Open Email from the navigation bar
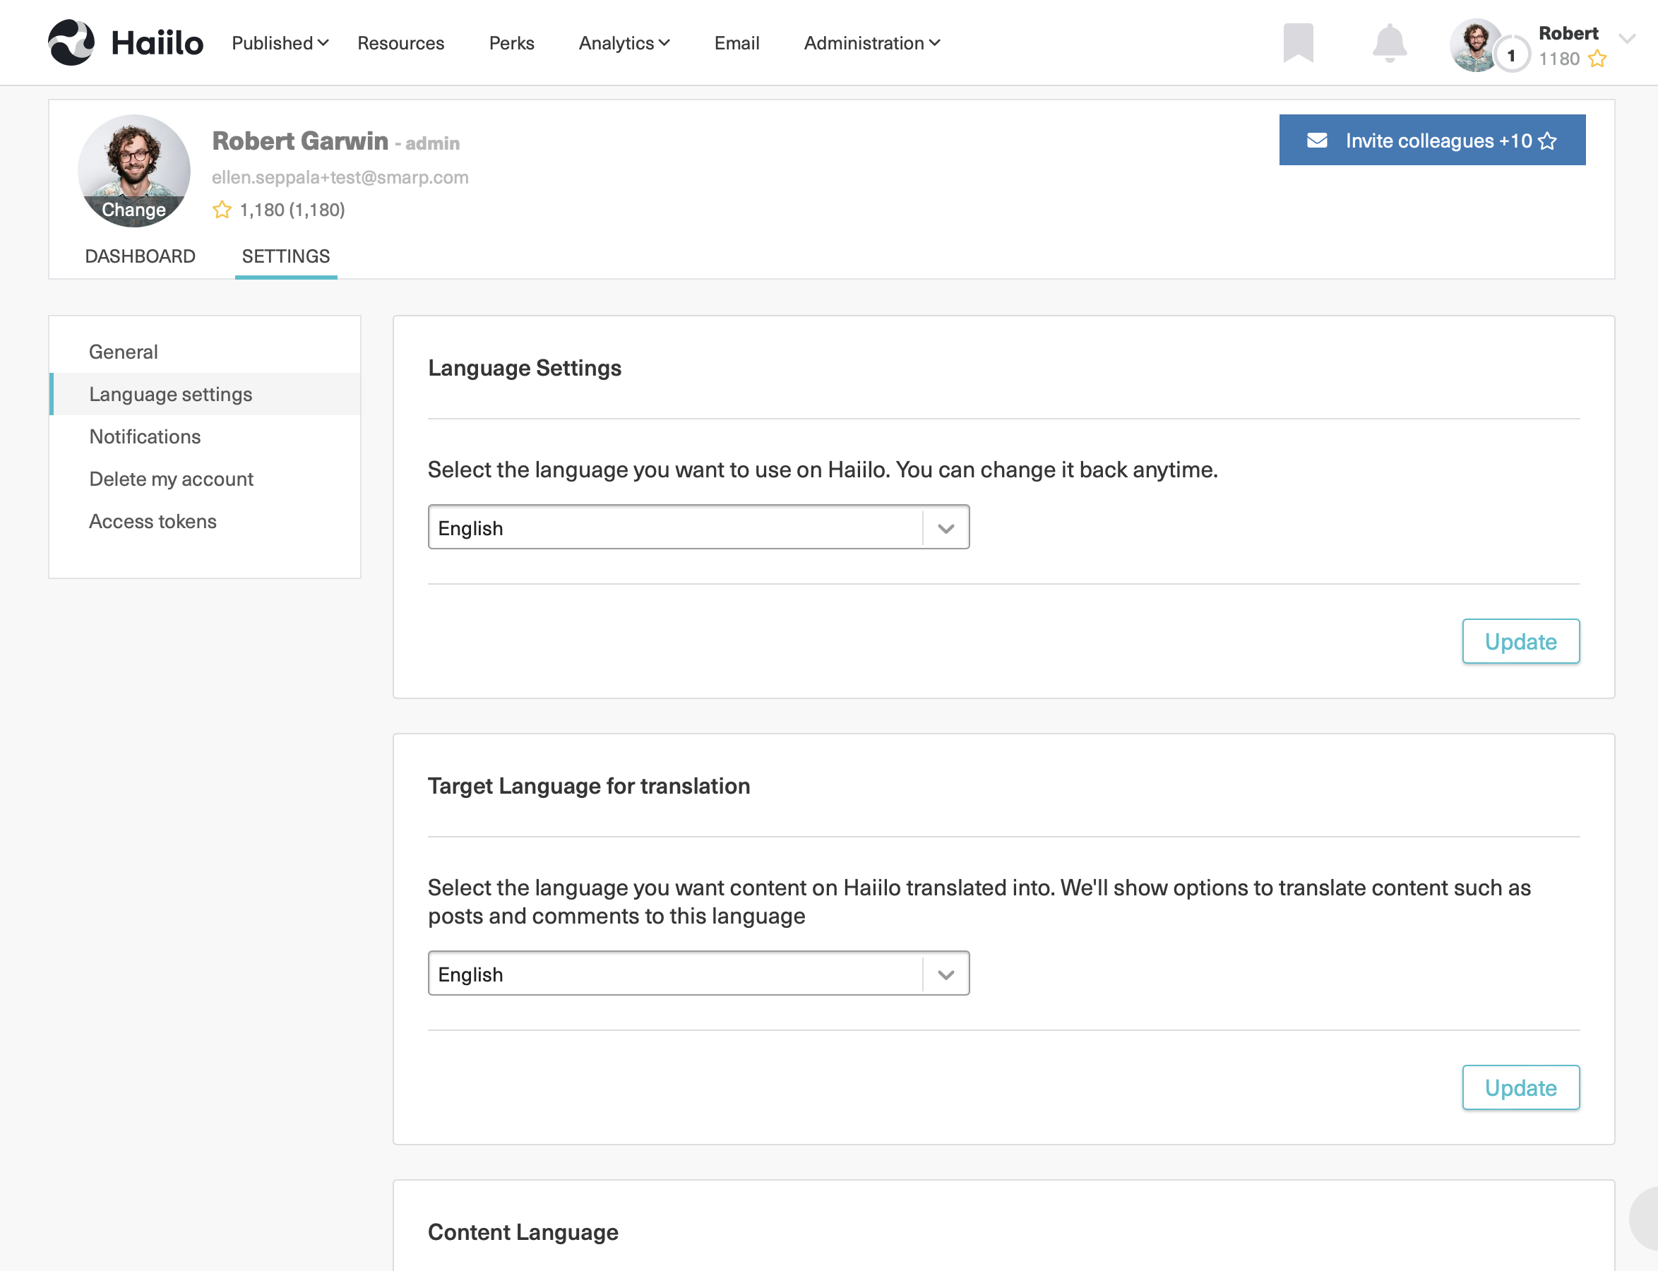Viewport: 1658px width, 1271px height. pyautogui.click(x=736, y=43)
